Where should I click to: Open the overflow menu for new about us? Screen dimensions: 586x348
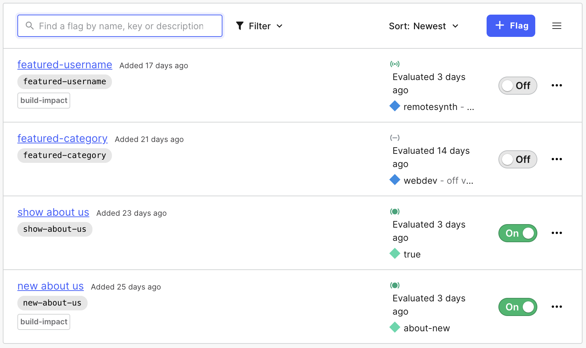pyautogui.click(x=557, y=307)
